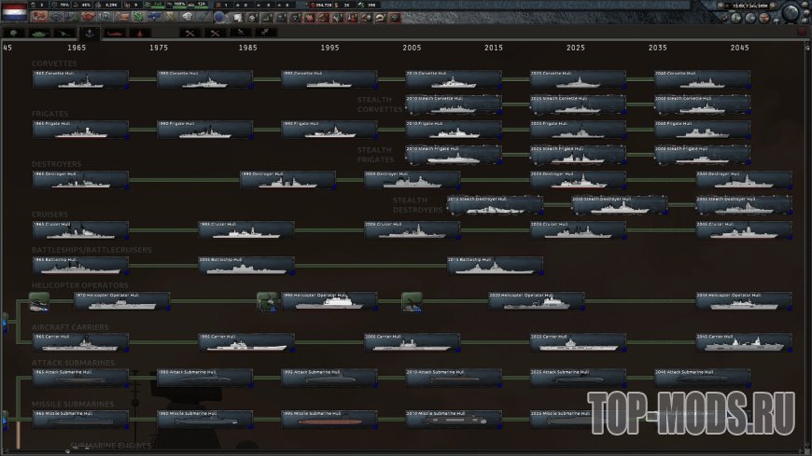Viewport: 812px width, 456px height.
Task: Click the helicopter icon before 2020 Helicopter Operator Hull
Action: coord(413,300)
